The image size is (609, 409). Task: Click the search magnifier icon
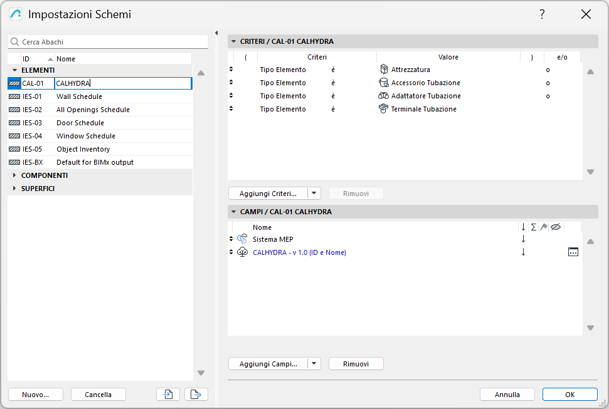[15, 41]
